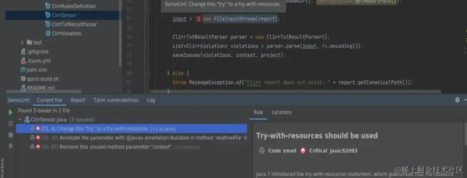Click 'Try-with-resources should be used' heading
Viewport: 467px width, 178px height.
pos(317,136)
